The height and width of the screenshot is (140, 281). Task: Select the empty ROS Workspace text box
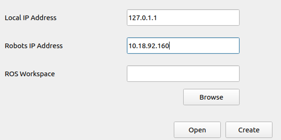coord(183,74)
